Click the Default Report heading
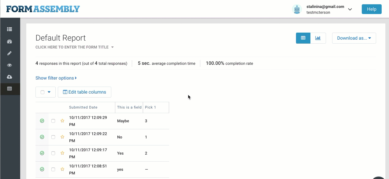This screenshot has width=389, height=179. tap(61, 38)
